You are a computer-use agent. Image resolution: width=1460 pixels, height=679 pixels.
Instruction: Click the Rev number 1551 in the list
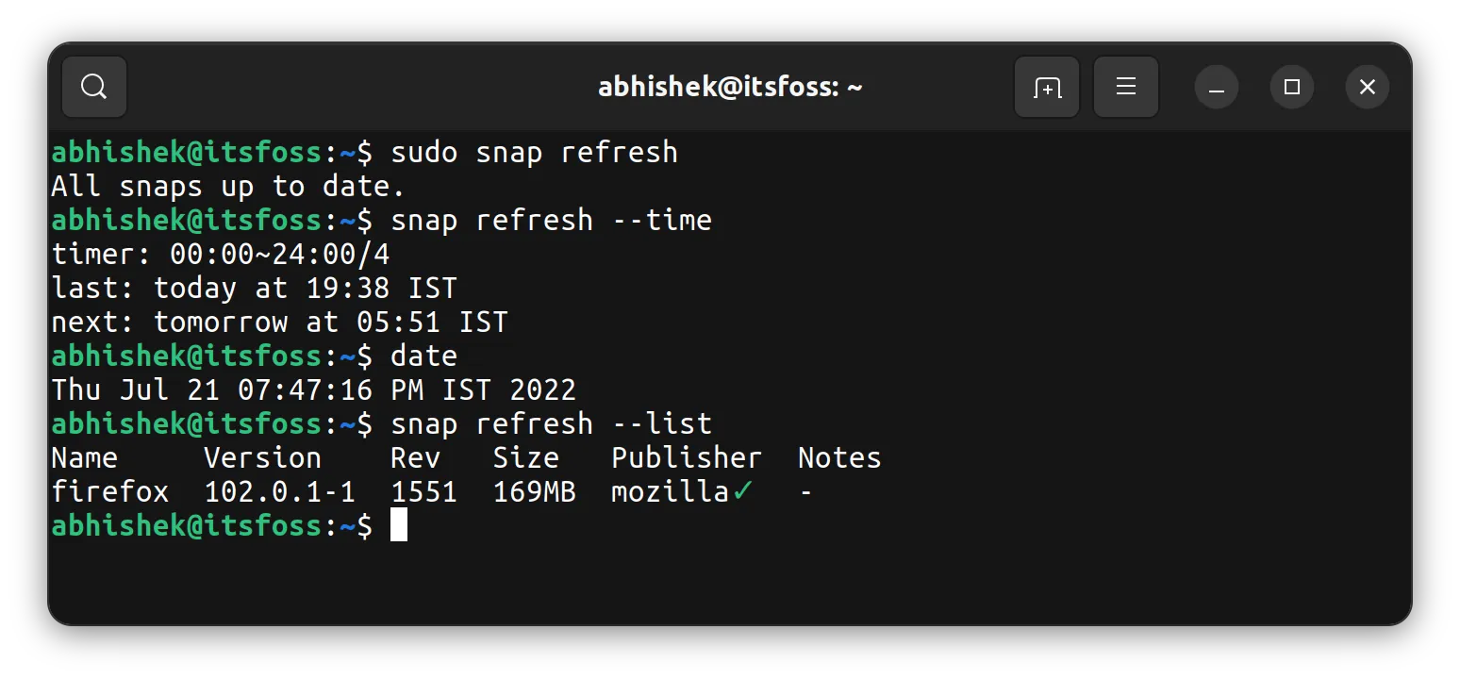424,490
